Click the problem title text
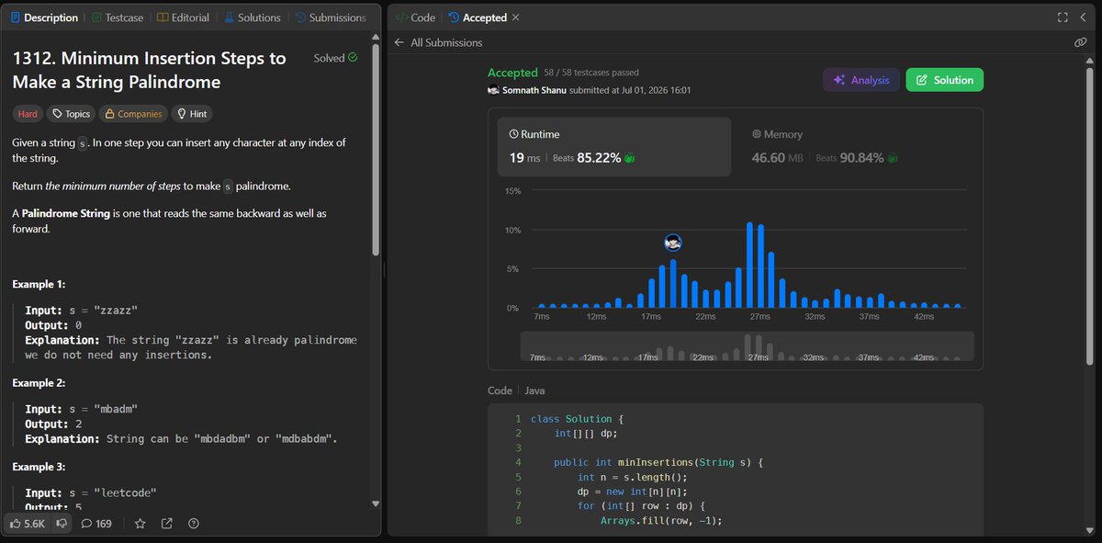Screen dimensions: 1102x543 [150, 70]
